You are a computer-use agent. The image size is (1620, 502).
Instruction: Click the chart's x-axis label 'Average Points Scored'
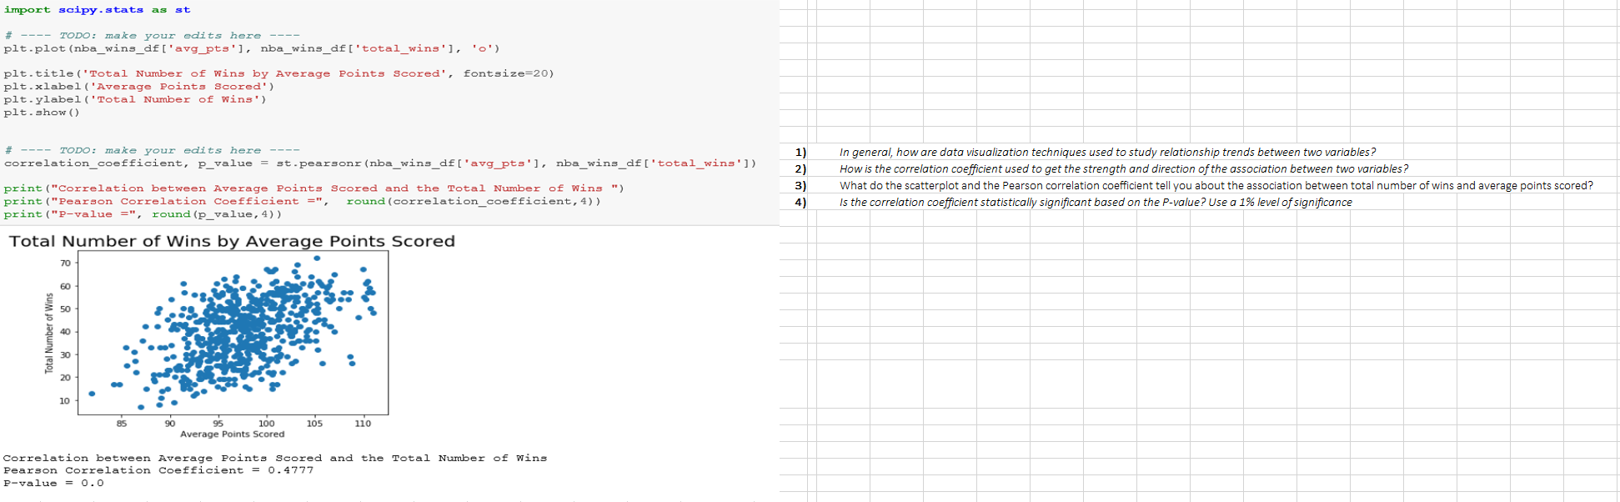[233, 434]
